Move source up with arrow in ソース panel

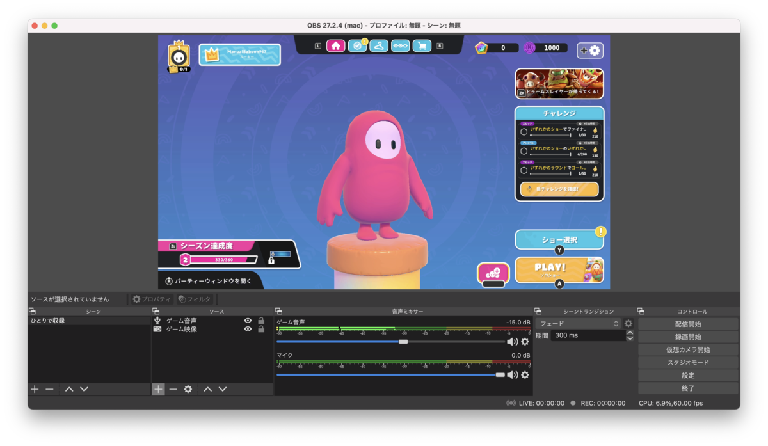[207, 389]
